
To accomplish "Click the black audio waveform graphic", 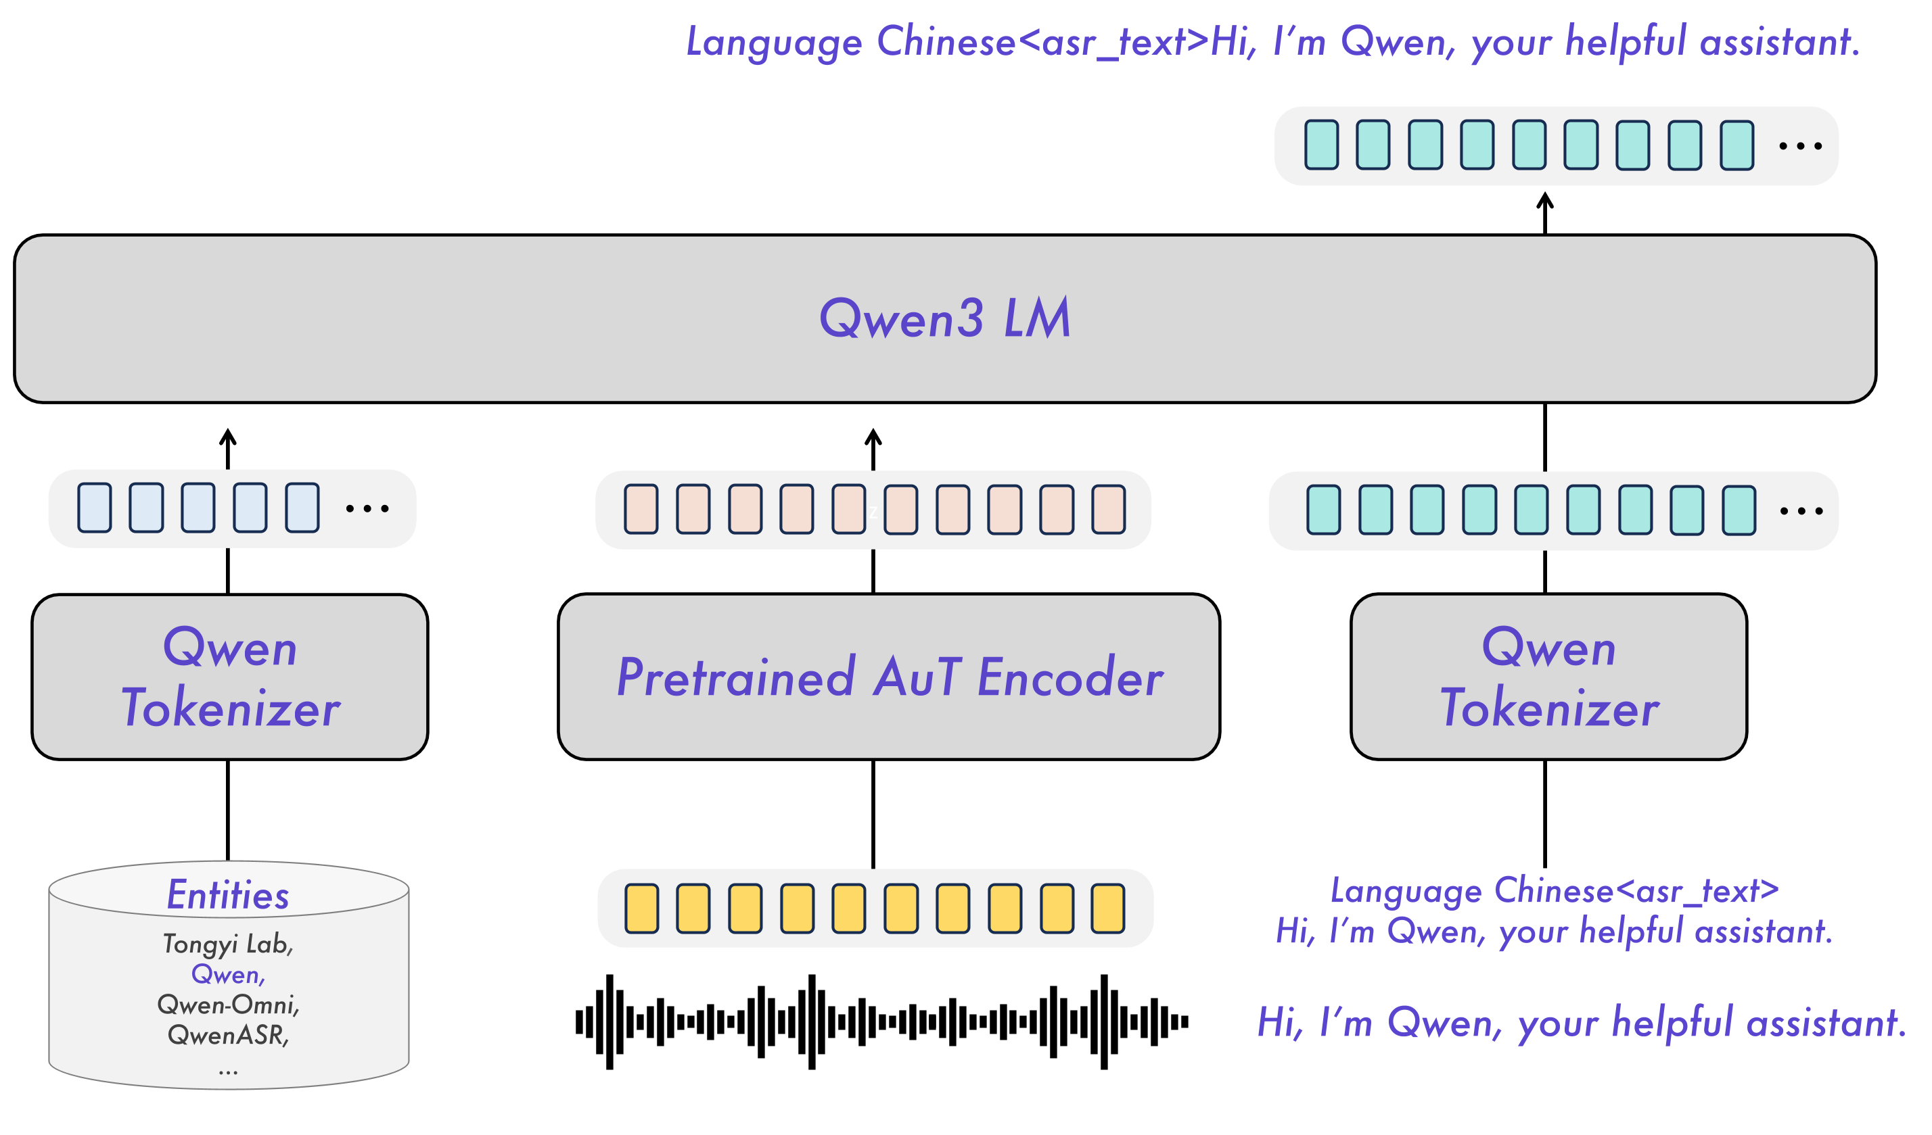I will [x=881, y=1021].
